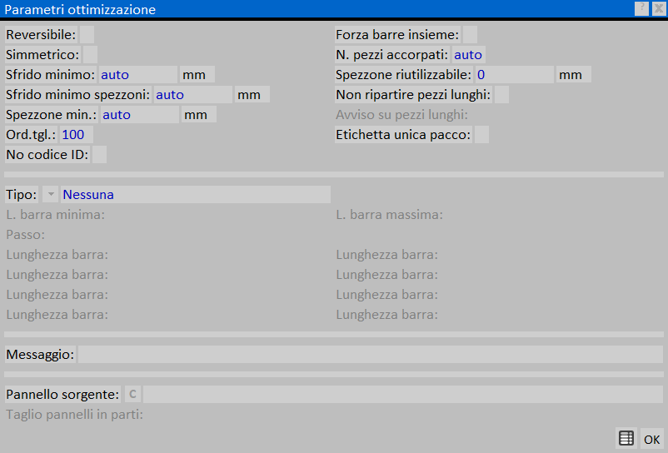Click the Tipo label
The image size is (668, 453).
(x=22, y=195)
